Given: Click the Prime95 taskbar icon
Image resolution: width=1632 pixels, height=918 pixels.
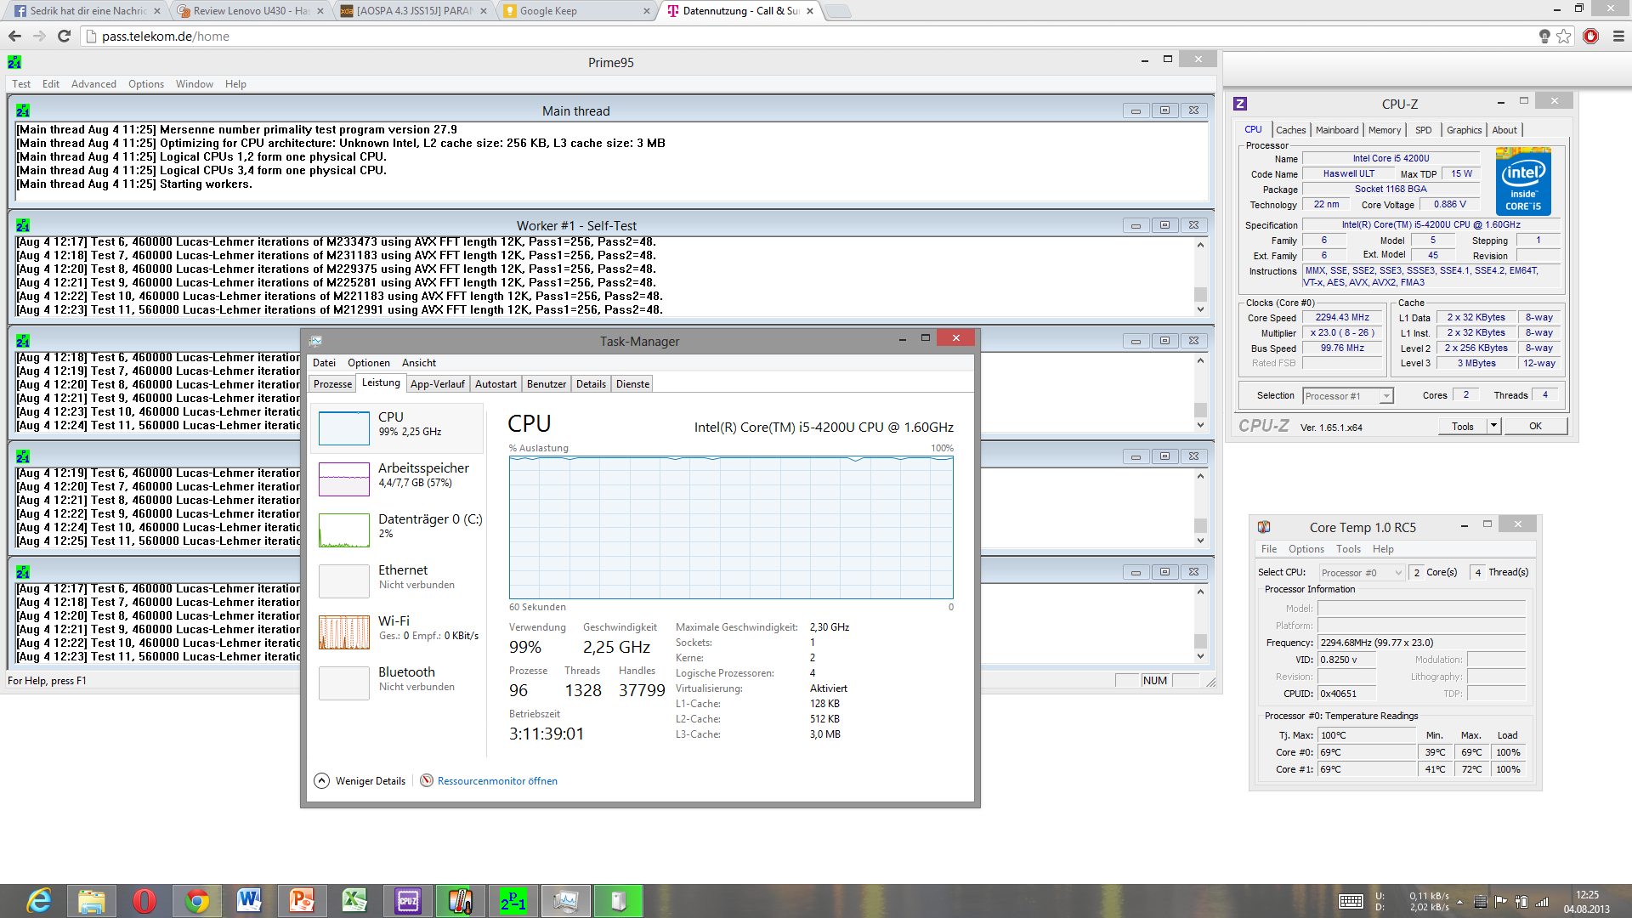Looking at the screenshot, I should [513, 901].
